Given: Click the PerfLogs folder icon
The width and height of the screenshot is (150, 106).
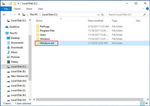Looking at the screenshot, I should pos(38,26).
